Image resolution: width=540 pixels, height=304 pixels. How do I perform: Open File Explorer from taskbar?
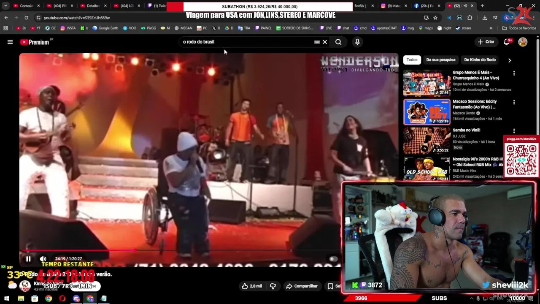(21, 299)
